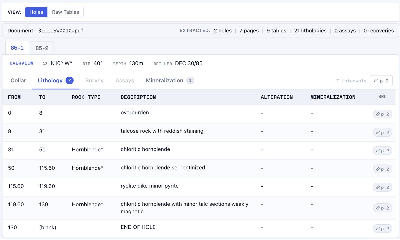The image size is (400, 240).
Task: Click Hornblende* rock type in 119.60 row
Action: 87,204
